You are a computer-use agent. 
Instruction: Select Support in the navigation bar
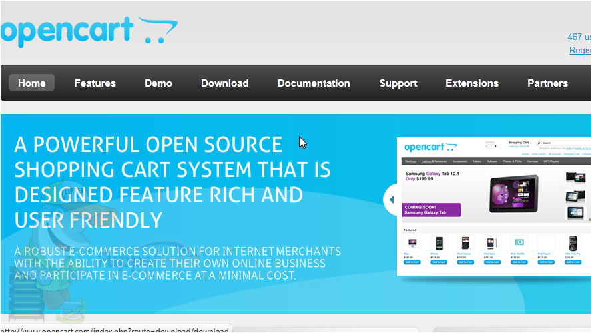[398, 83]
